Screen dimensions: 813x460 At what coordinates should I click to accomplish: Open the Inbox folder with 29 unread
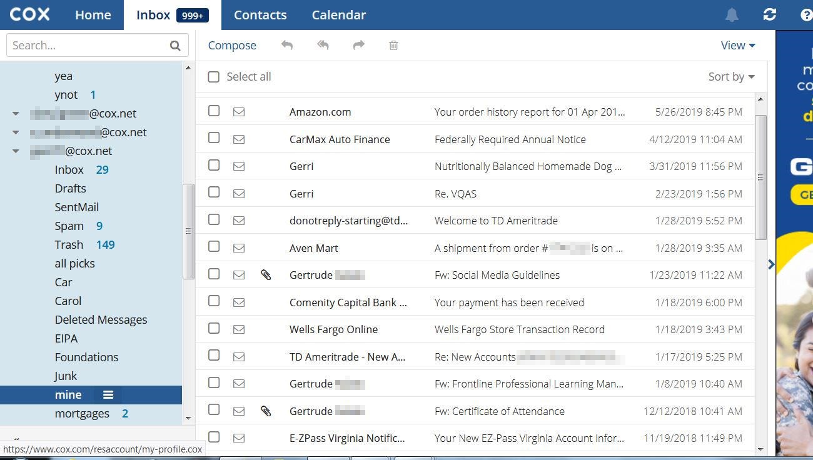pos(69,169)
